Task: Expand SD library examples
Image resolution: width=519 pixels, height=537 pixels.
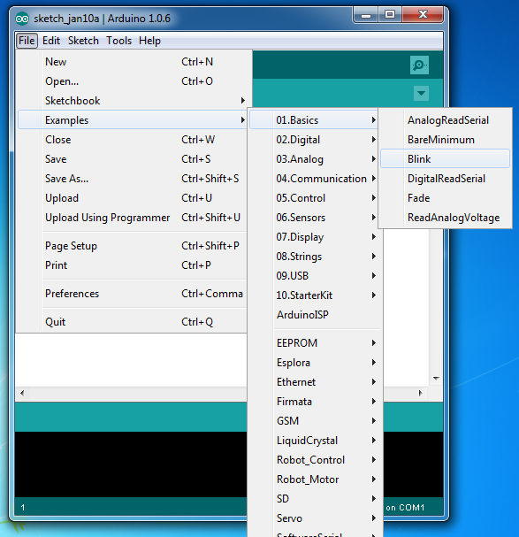Action: pos(314,499)
